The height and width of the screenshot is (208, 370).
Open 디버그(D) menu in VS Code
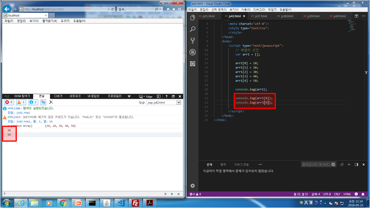click(259, 10)
